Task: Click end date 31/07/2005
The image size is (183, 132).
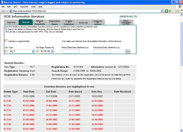Action: 52,129
